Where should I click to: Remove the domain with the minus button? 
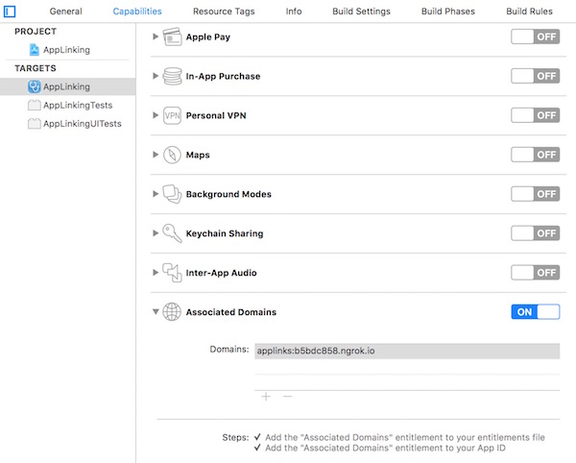pos(287,397)
